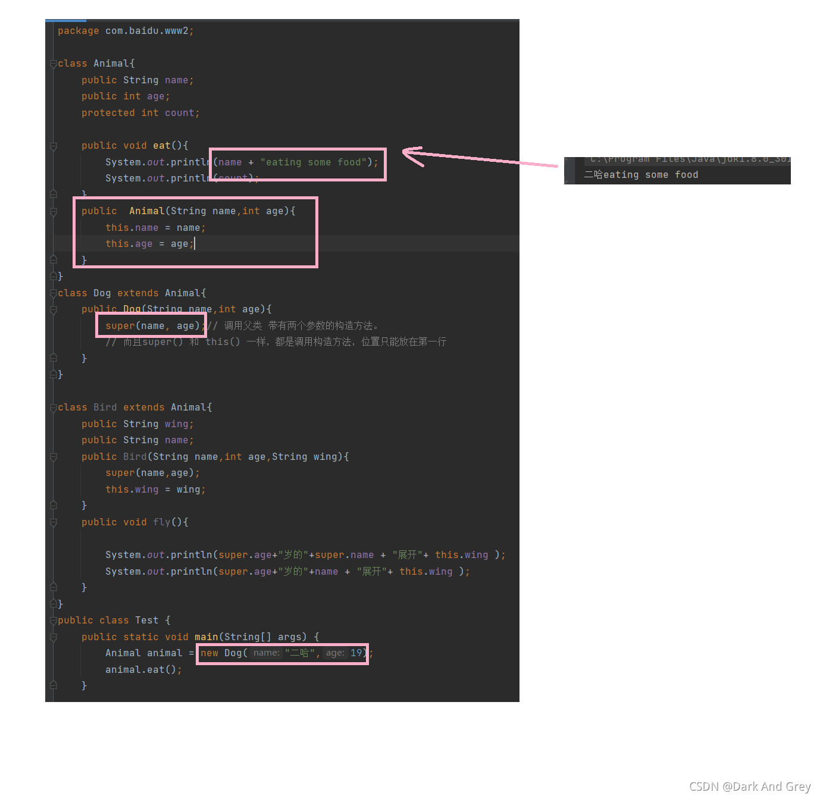
Task: Click 'super(name,age);' in Bird constructor
Action: [x=152, y=473]
